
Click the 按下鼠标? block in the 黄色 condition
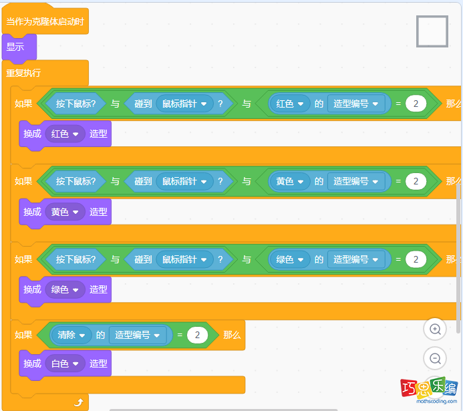pos(75,181)
